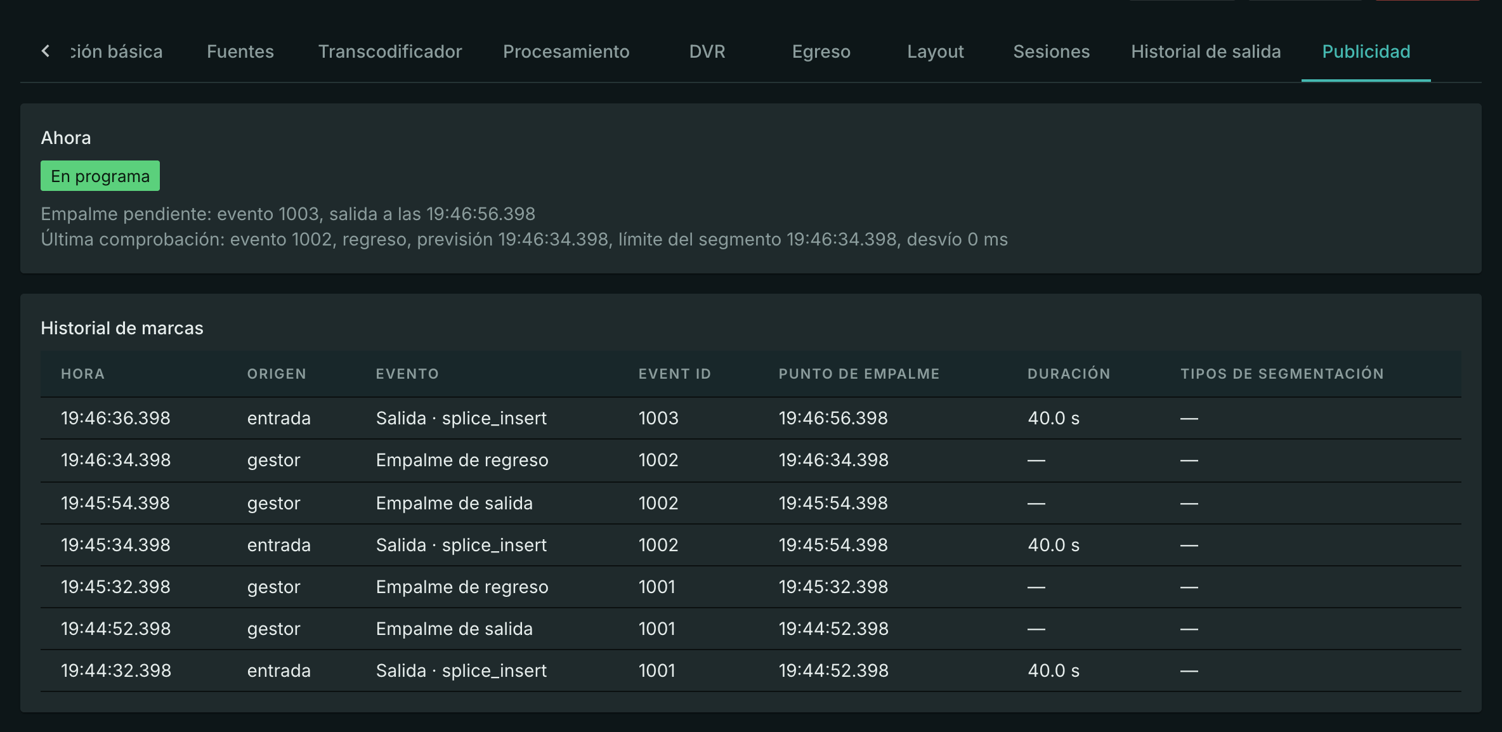The image size is (1502, 732).
Task: Click the 40.0 s duration for event 1001
Action: coord(1054,670)
